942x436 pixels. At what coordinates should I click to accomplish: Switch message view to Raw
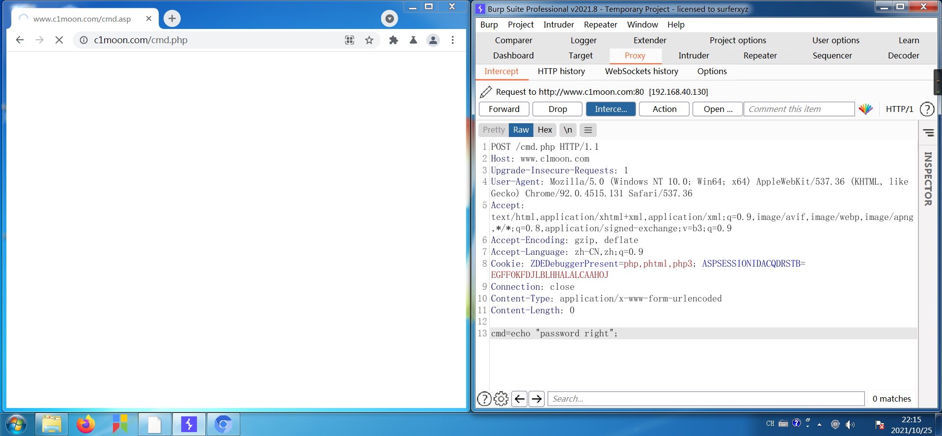[521, 130]
